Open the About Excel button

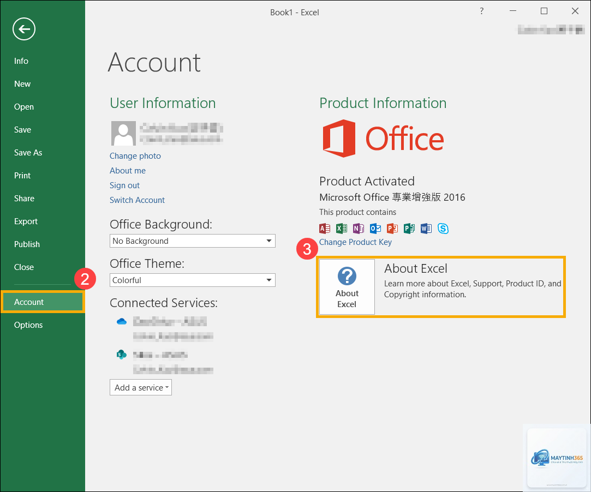[x=347, y=287]
